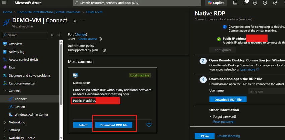285x140 pixels.
Task: Open Cloud Shell from the top bar
Action: click(235, 3)
